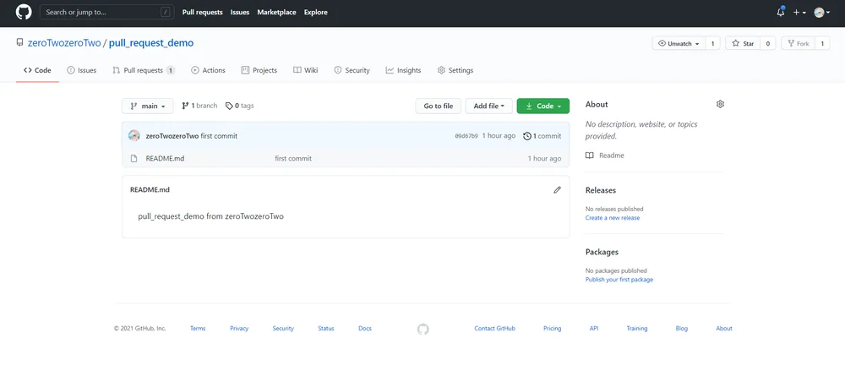Click the footer GitHub logo
845x371 pixels.
(423, 329)
